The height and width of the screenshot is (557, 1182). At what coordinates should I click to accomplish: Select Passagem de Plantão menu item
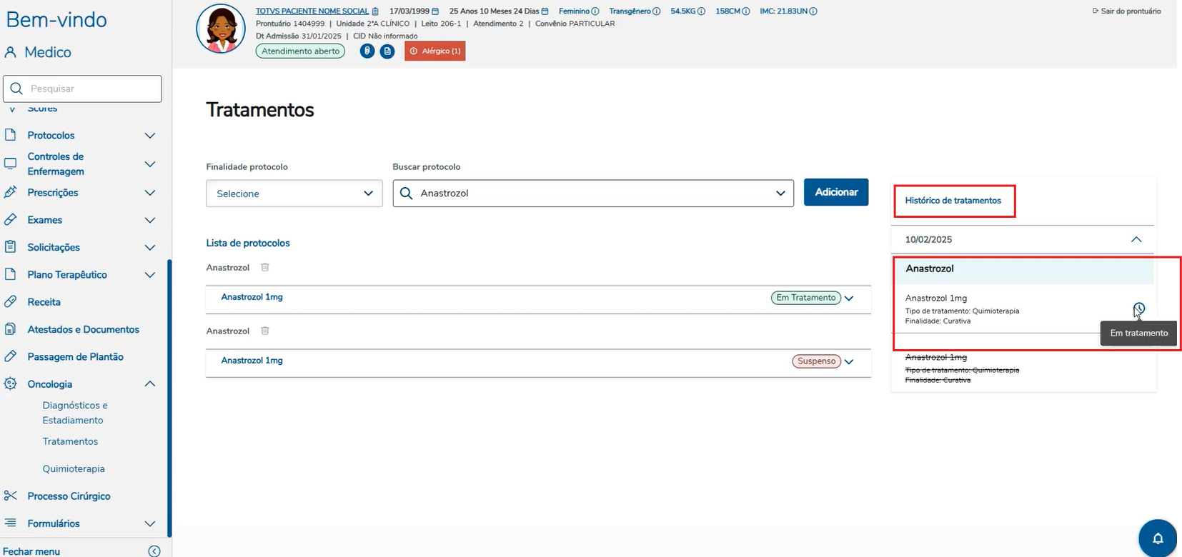click(75, 357)
